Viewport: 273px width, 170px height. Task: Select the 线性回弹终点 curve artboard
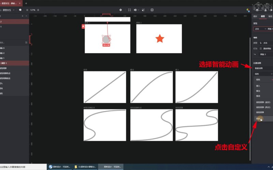[x=152, y=125]
